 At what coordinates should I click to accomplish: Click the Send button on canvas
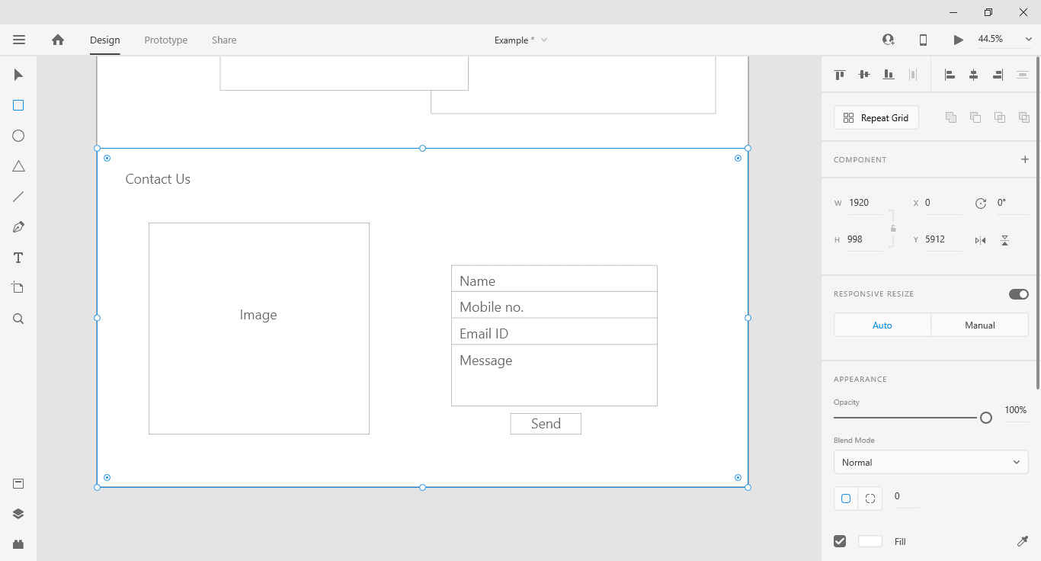pos(546,424)
